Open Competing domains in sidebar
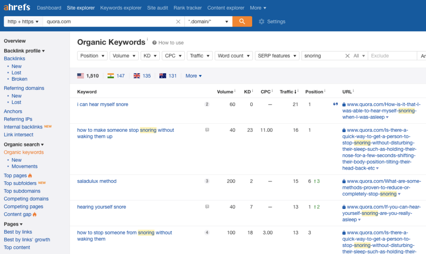 [26, 199]
